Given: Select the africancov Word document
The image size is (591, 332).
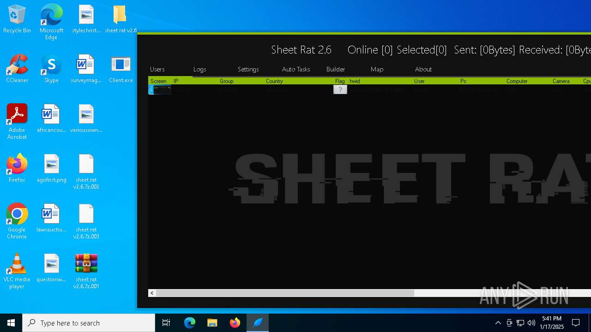Looking at the screenshot, I should [x=51, y=119].
